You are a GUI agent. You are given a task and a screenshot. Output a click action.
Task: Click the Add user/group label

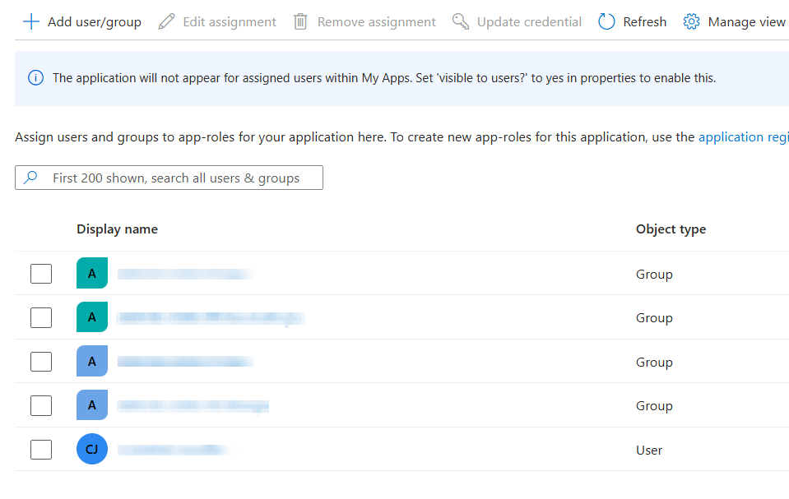tap(95, 22)
